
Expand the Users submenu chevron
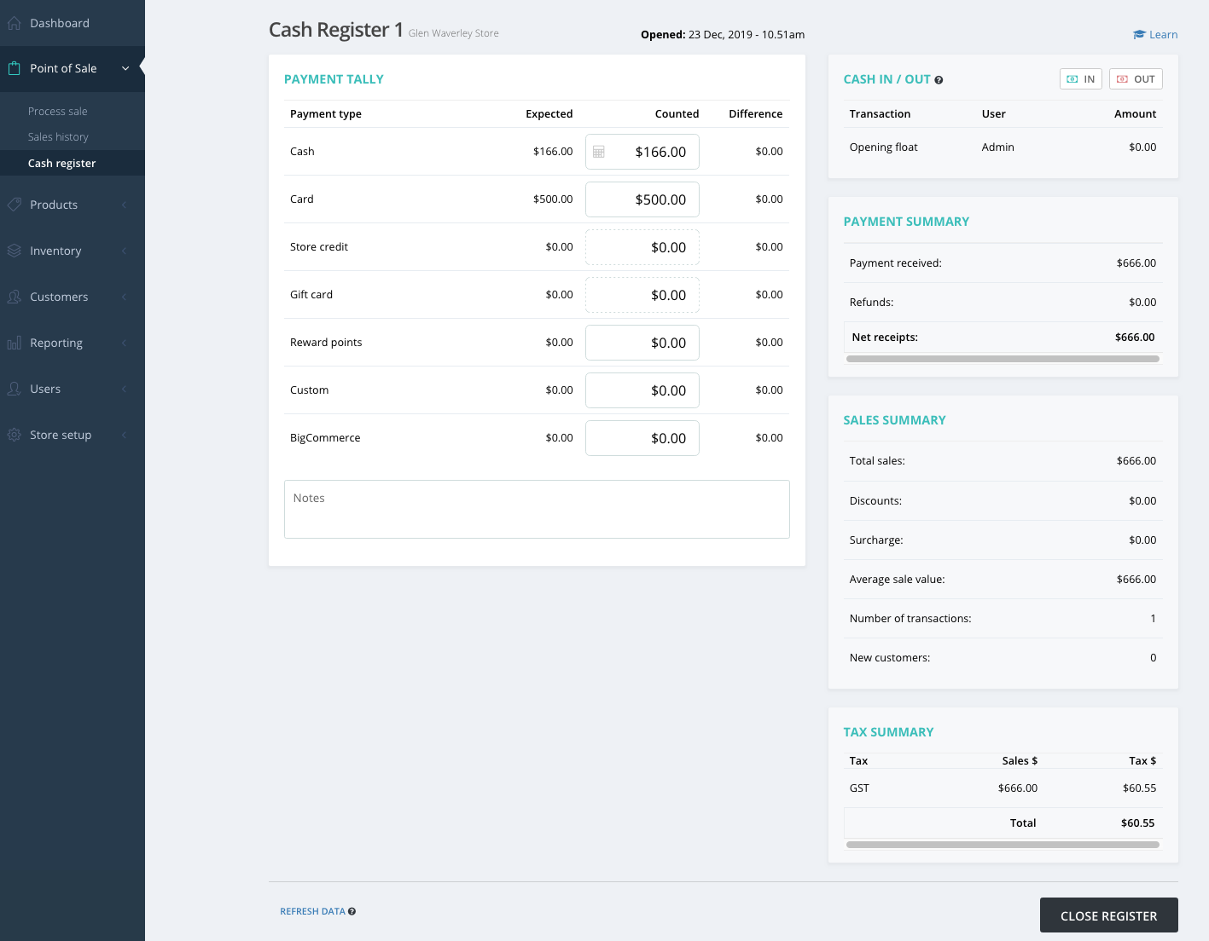[x=125, y=389]
